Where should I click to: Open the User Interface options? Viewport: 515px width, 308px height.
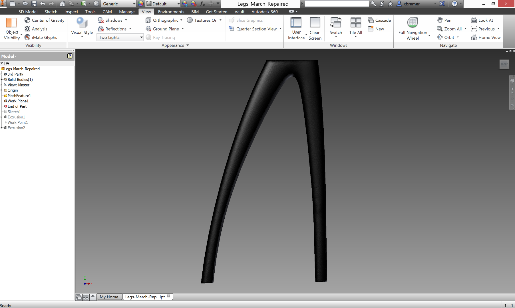tap(296, 29)
